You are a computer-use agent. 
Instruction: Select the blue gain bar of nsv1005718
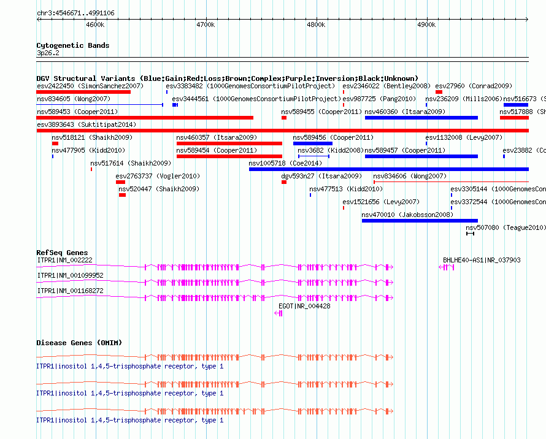point(389,169)
